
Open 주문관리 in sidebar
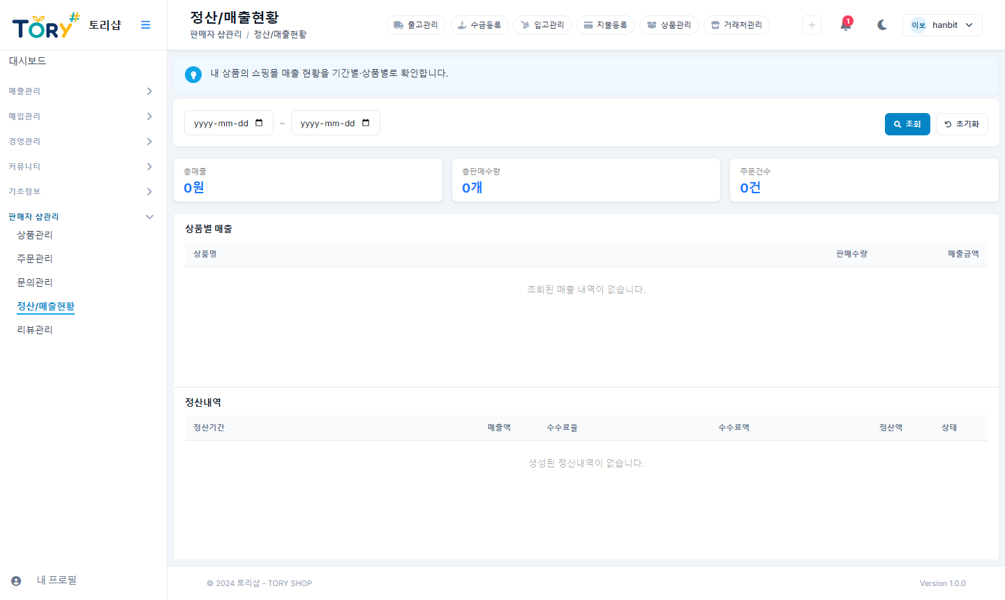pos(35,259)
